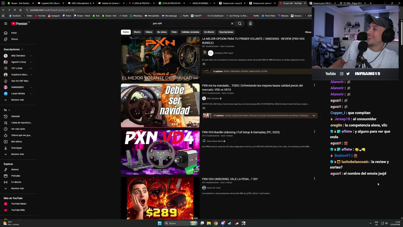The width and height of the screenshot is (403, 227).
Task: Select the No vistos filter chip
Action: [x=162, y=32]
